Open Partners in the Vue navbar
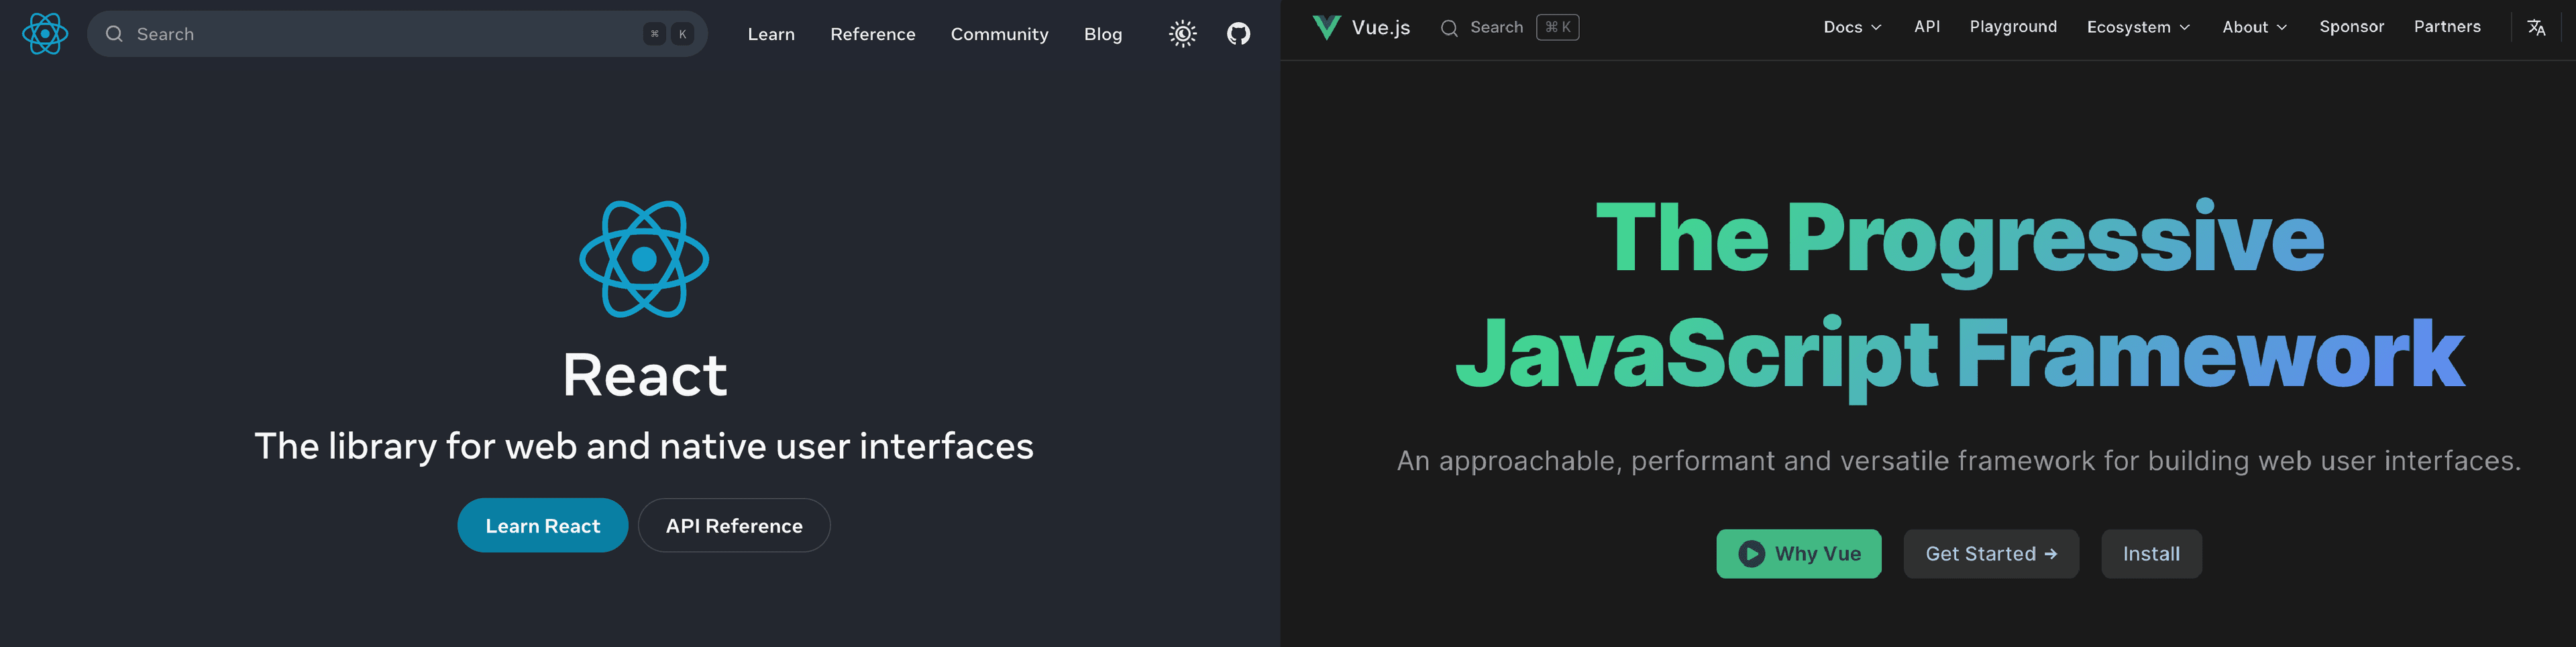The width and height of the screenshot is (2576, 647). click(x=2447, y=27)
